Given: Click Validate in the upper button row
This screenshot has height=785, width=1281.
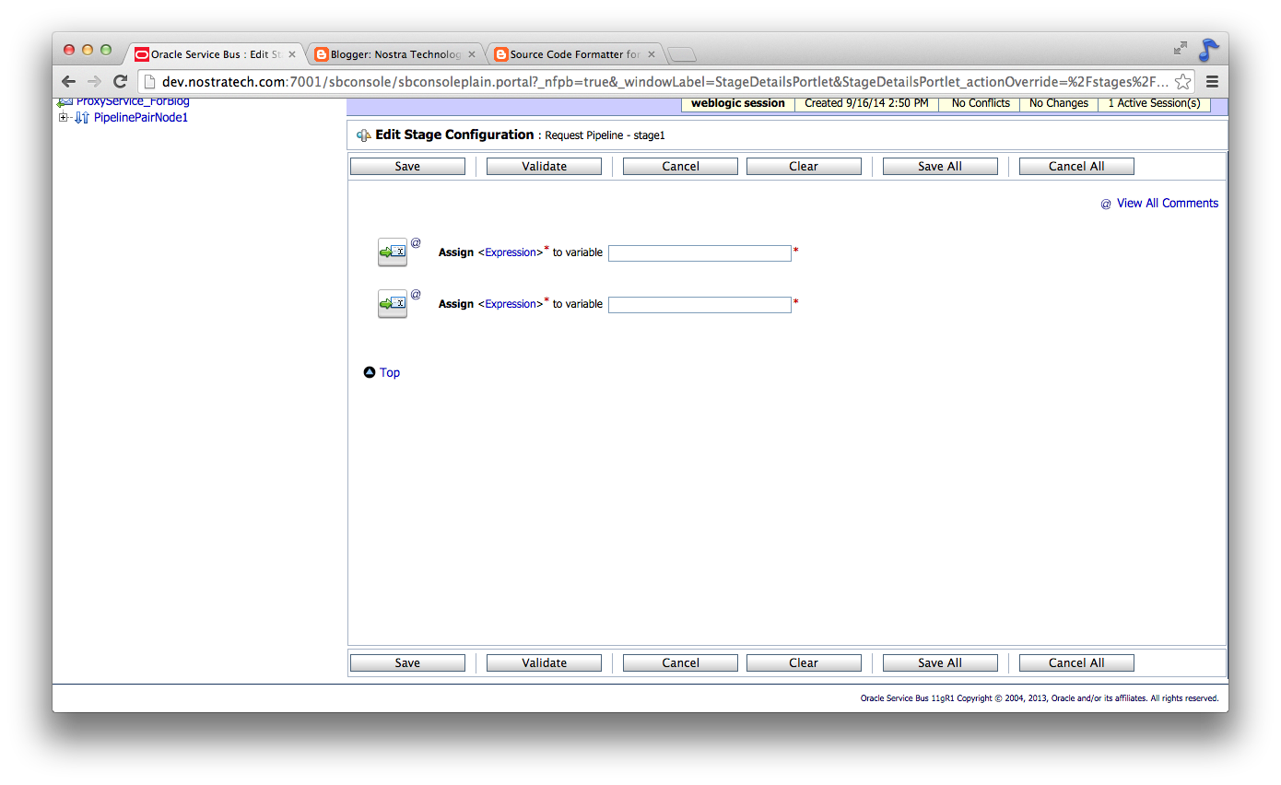Looking at the screenshot, I should (544, 167).
